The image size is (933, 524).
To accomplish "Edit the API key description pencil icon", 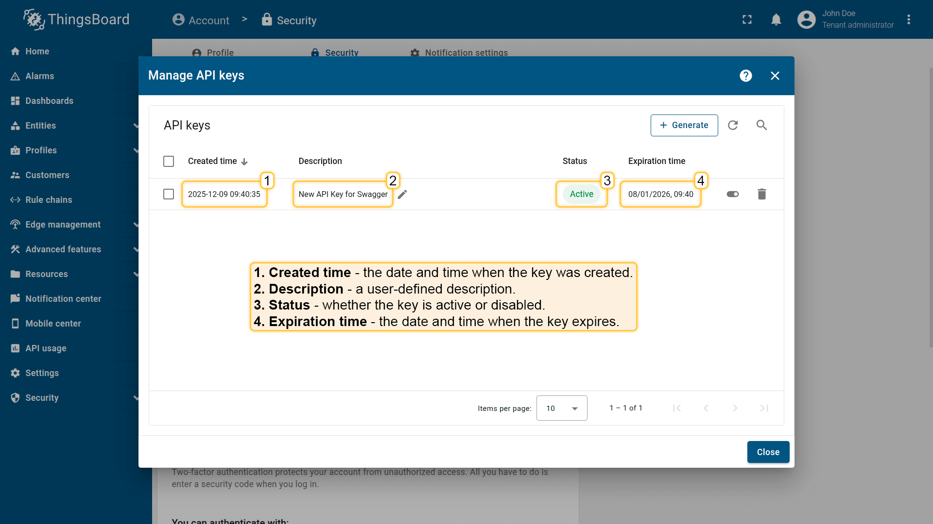I will [402, 195].
